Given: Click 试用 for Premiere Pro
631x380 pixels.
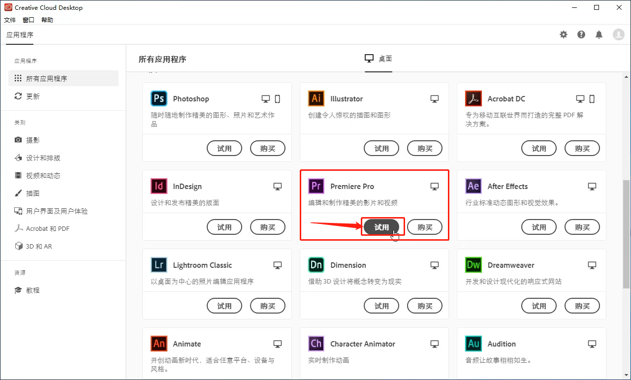Looking at the screenshot, I should (x=381, y=227).
